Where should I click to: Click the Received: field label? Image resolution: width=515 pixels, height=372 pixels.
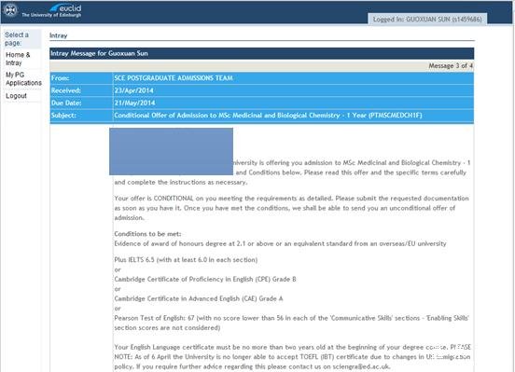(x=65, y=90)
